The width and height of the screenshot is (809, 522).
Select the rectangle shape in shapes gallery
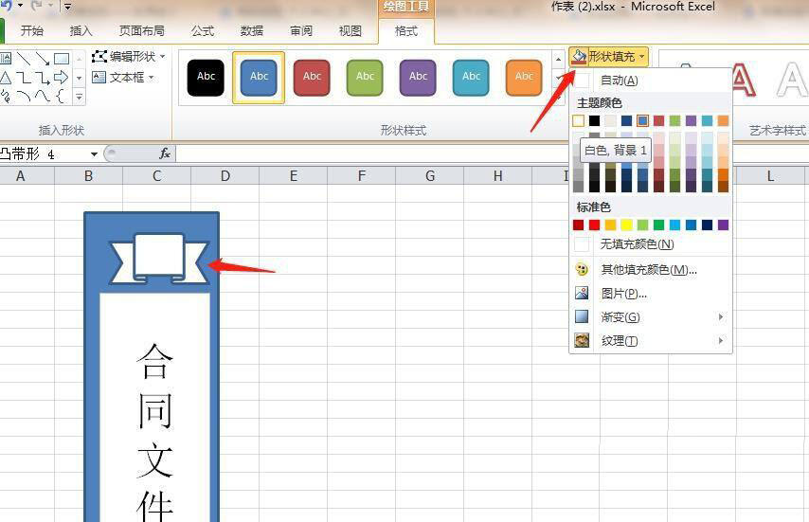coord(62,59)
